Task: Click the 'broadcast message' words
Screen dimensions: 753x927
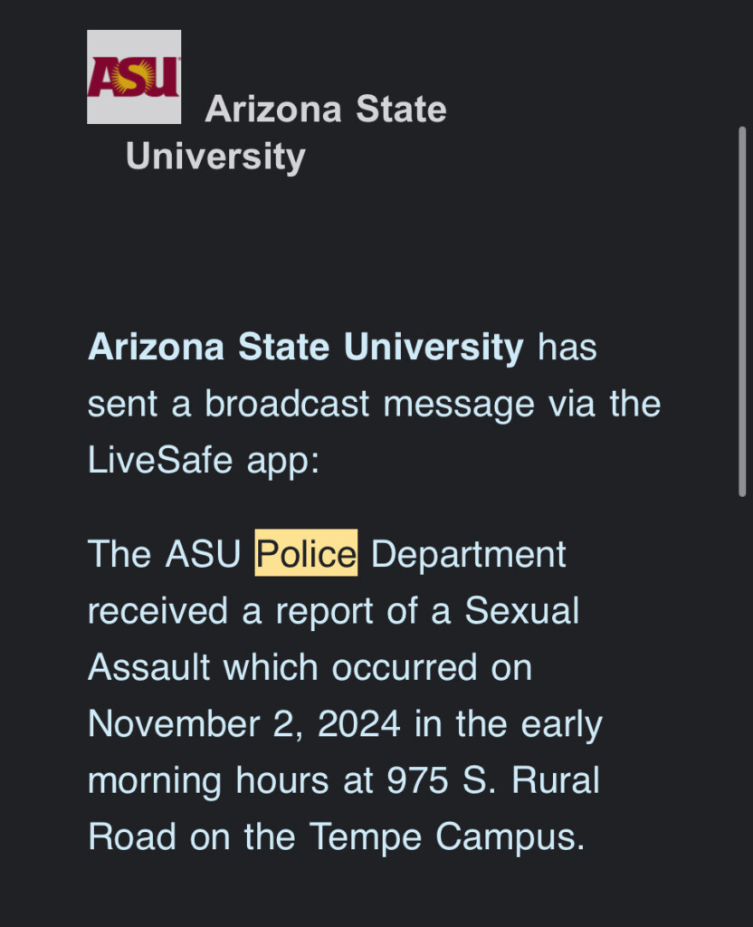Action: coord(369,405)
